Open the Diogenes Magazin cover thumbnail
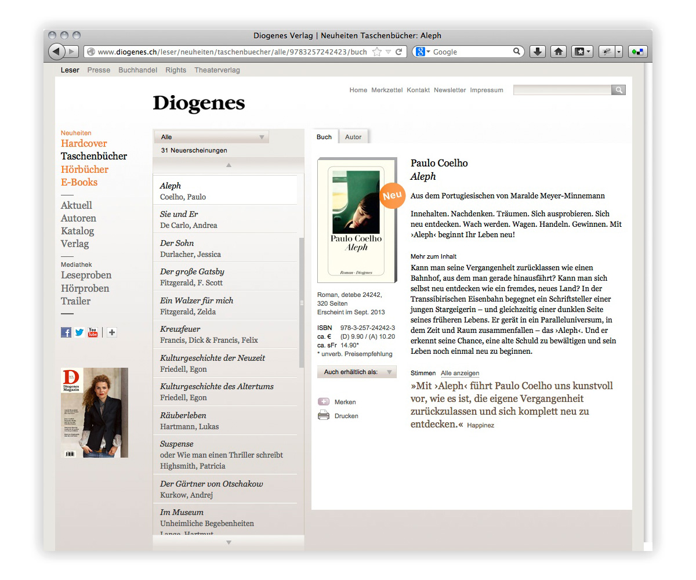 pyautogui.click(x=95, y=412)
